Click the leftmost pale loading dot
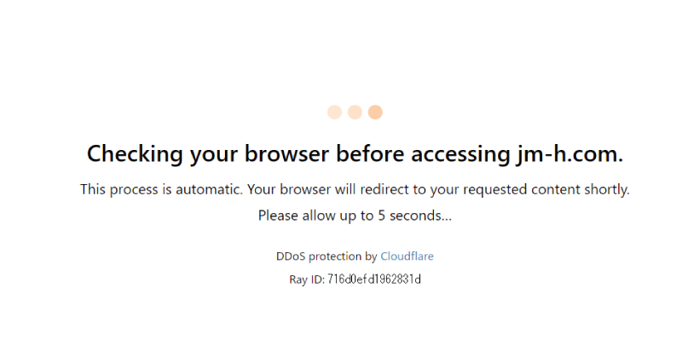 click(x=334, y=112)
